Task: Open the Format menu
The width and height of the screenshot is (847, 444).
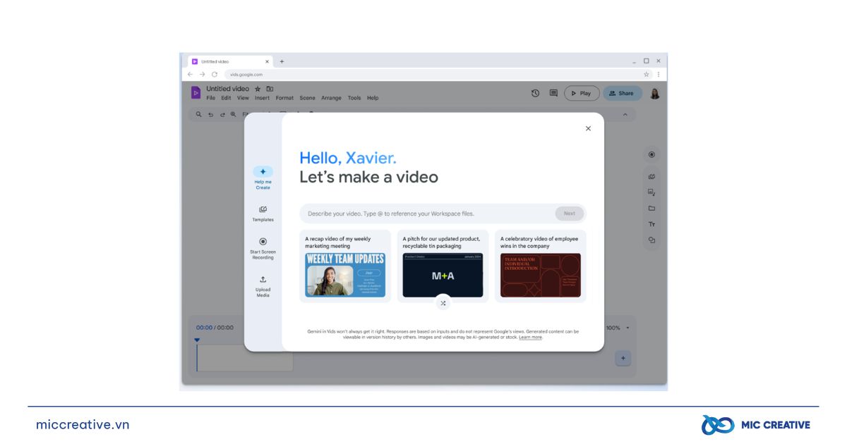Action: point(284,98)
